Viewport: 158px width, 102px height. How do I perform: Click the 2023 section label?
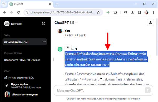coord(7,71)
